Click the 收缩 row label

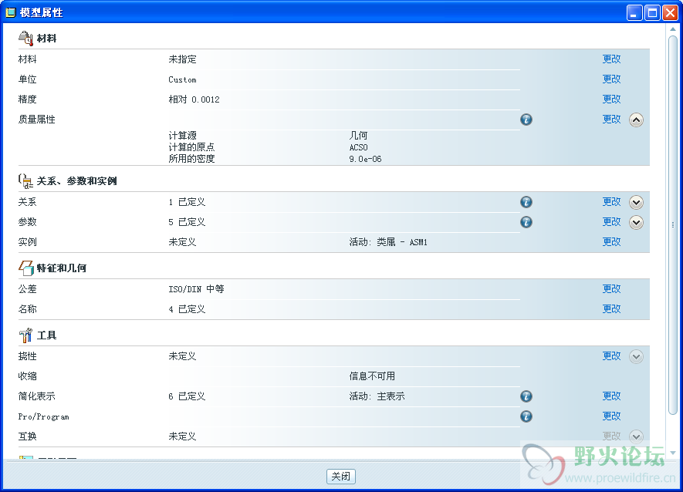27,376
